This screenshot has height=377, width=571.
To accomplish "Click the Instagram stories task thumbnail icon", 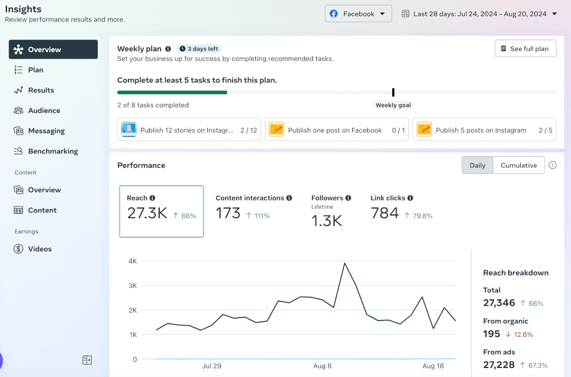I will click(x=128, y=129).
